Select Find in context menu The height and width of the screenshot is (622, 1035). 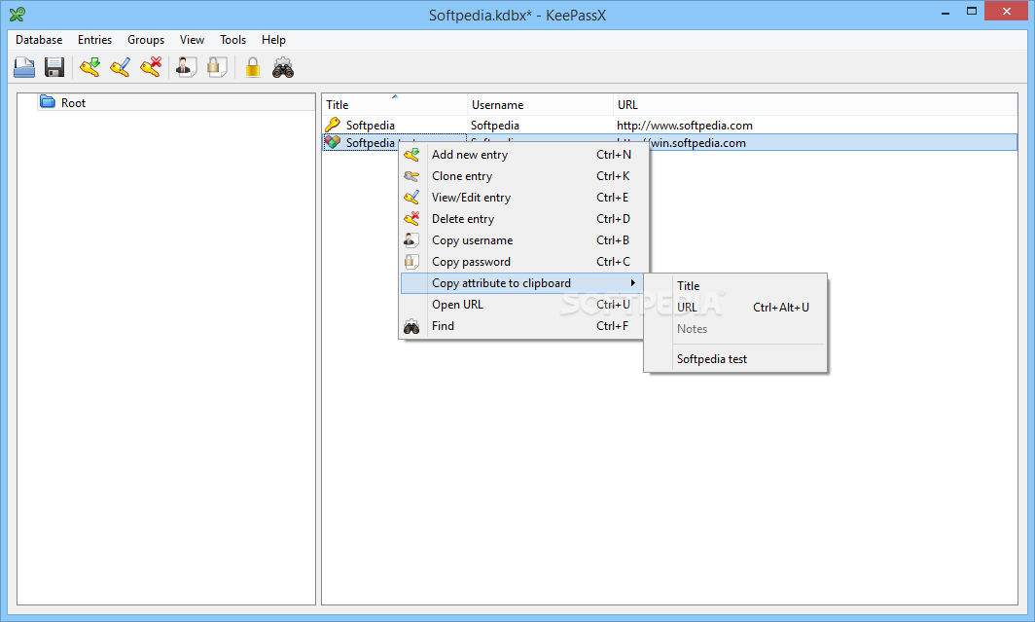[x=521, y=326]
